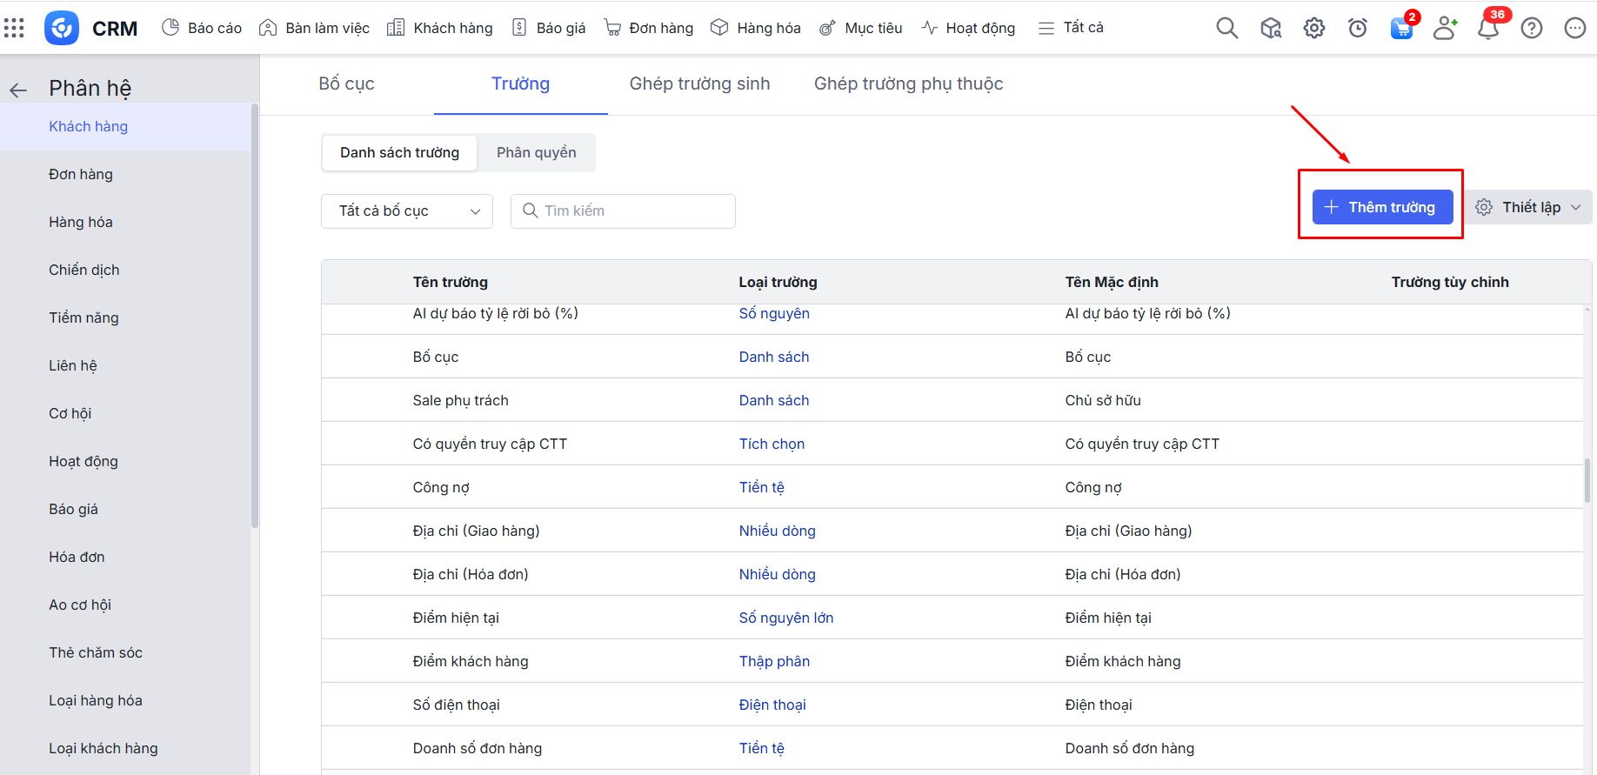Screen dimensions: 1597x775
Task: Switch to the Bố cục tab
Action: [346, 84]
